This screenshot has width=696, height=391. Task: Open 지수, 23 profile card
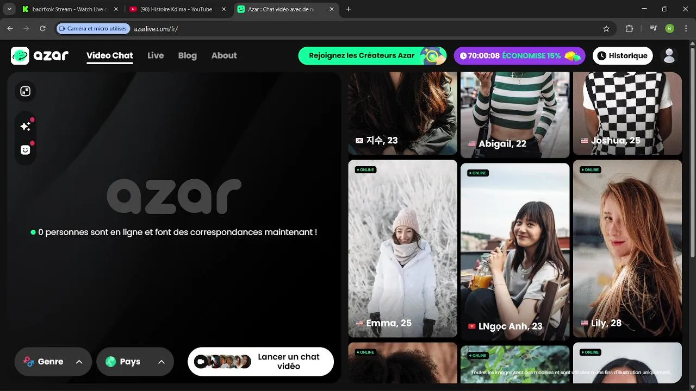tap(402, 113)
